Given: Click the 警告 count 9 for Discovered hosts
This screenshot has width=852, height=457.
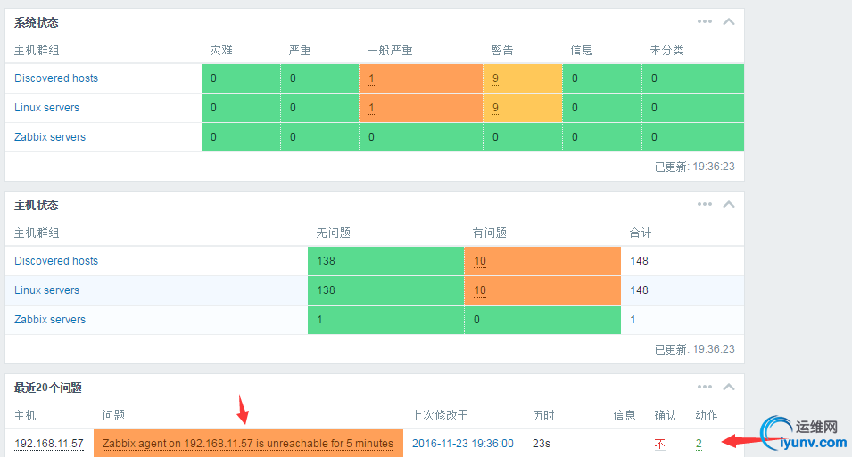Looking at the screenshot, I should pos(495,78).
